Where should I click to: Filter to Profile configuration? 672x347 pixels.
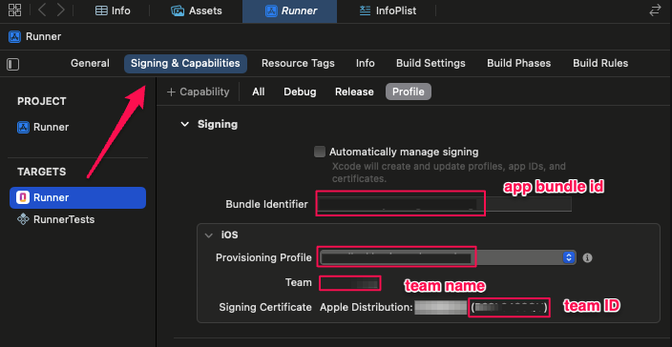(409, 92)
